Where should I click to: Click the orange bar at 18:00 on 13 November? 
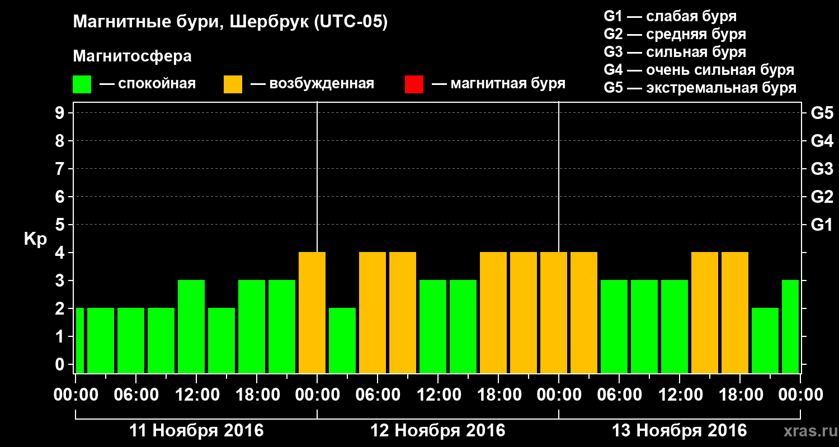tap(735, 312)
